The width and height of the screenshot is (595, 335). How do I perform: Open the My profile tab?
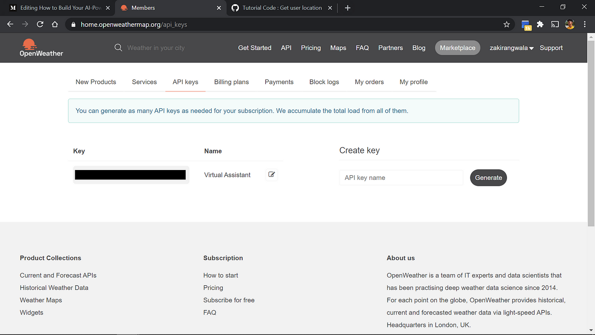(414, 82)
